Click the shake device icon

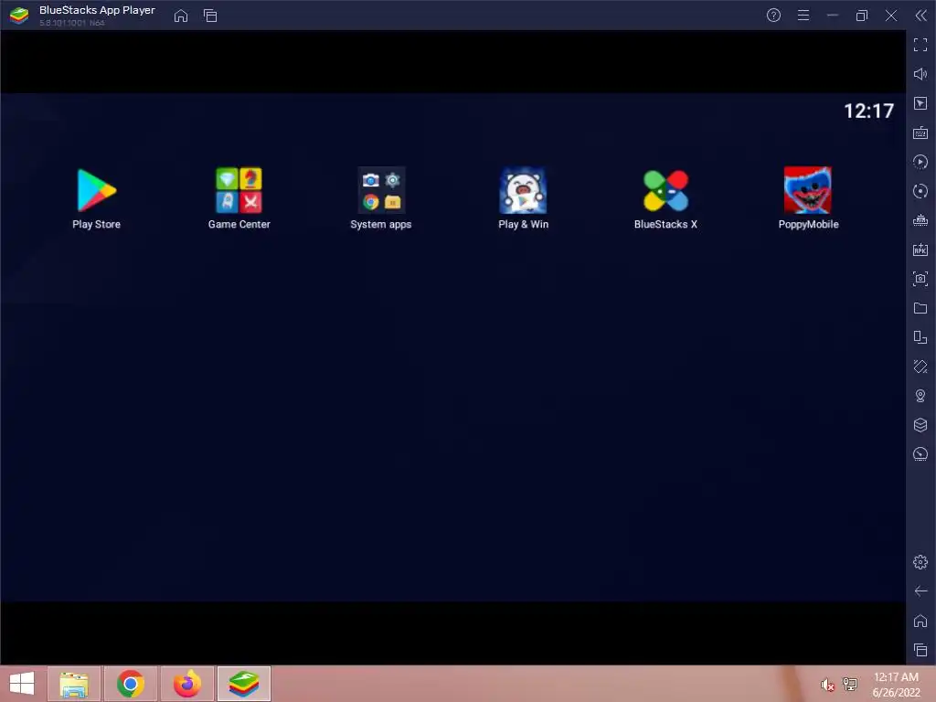point(920,367)
